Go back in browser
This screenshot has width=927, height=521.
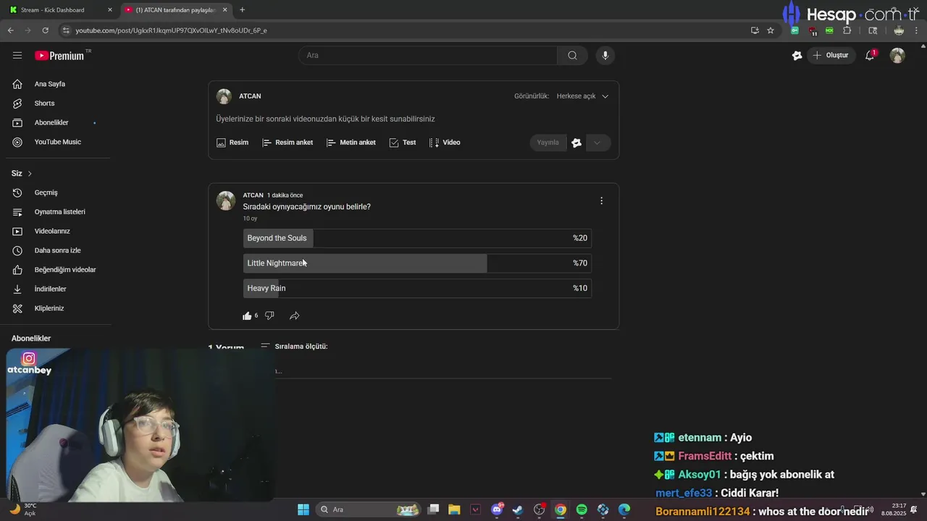click(x=10, y=30)
